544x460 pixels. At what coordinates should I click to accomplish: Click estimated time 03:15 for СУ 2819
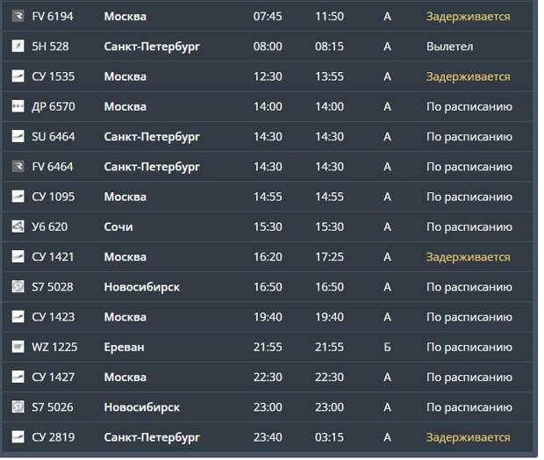pyautogui.click(x=329, y=437)
